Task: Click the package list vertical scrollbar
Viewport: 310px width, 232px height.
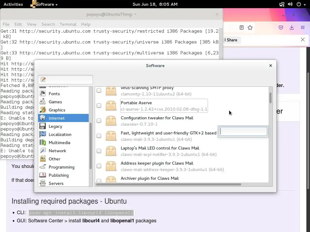Action: 270,98
